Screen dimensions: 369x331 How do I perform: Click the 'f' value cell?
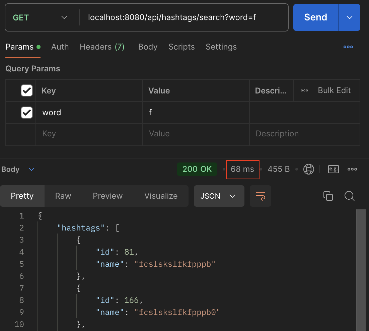[x=196, y=113]
